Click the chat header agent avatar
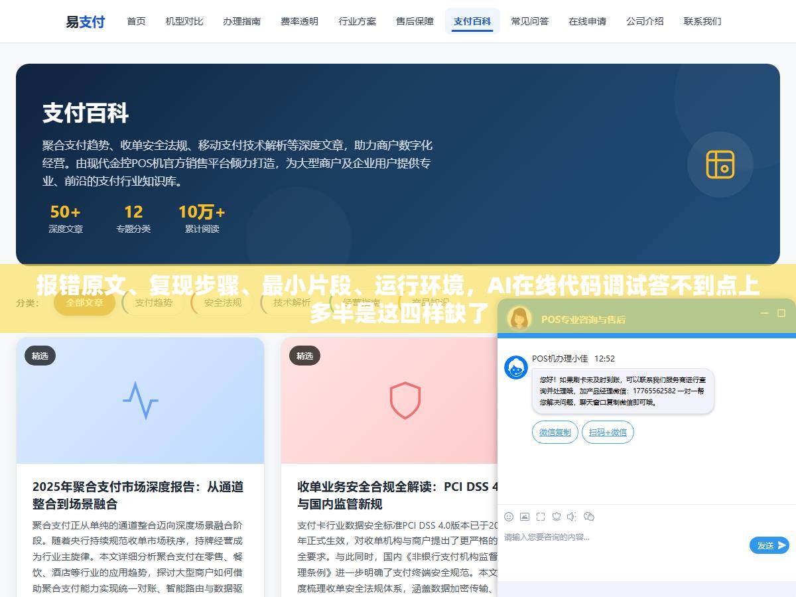Viewport: 796px width, 597px height. pyautogui.click(x=519, y=318)
